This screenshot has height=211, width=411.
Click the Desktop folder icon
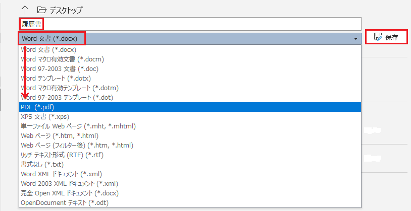[41, 10]
